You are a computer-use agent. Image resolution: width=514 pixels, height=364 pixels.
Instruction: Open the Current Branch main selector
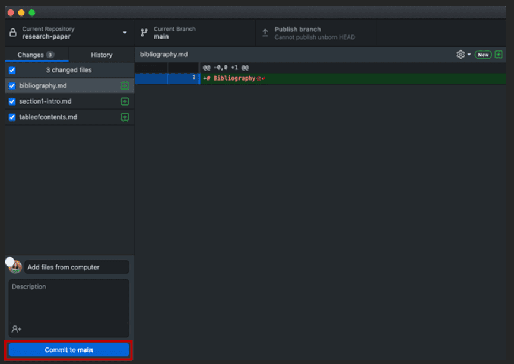click(195, 33)
